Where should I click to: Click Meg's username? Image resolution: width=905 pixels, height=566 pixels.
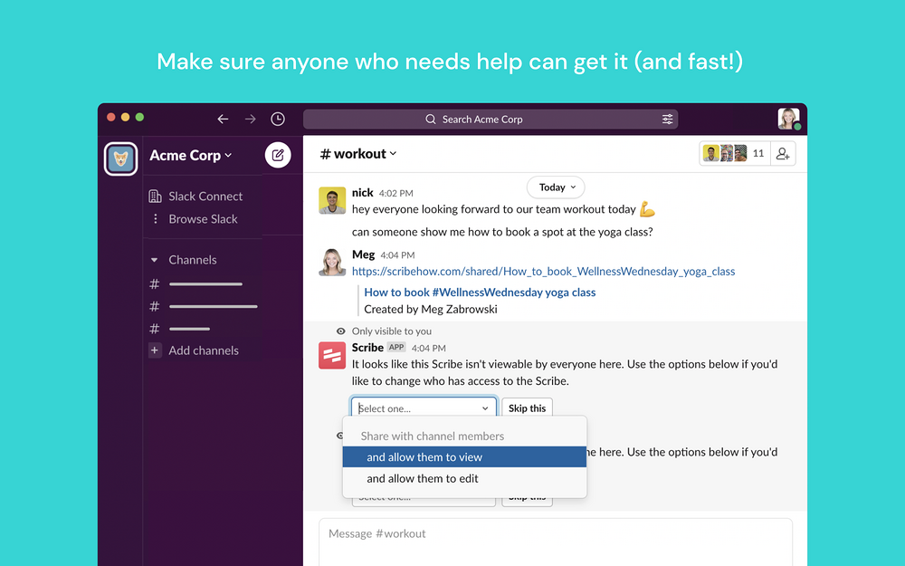[x=363, y=254]
